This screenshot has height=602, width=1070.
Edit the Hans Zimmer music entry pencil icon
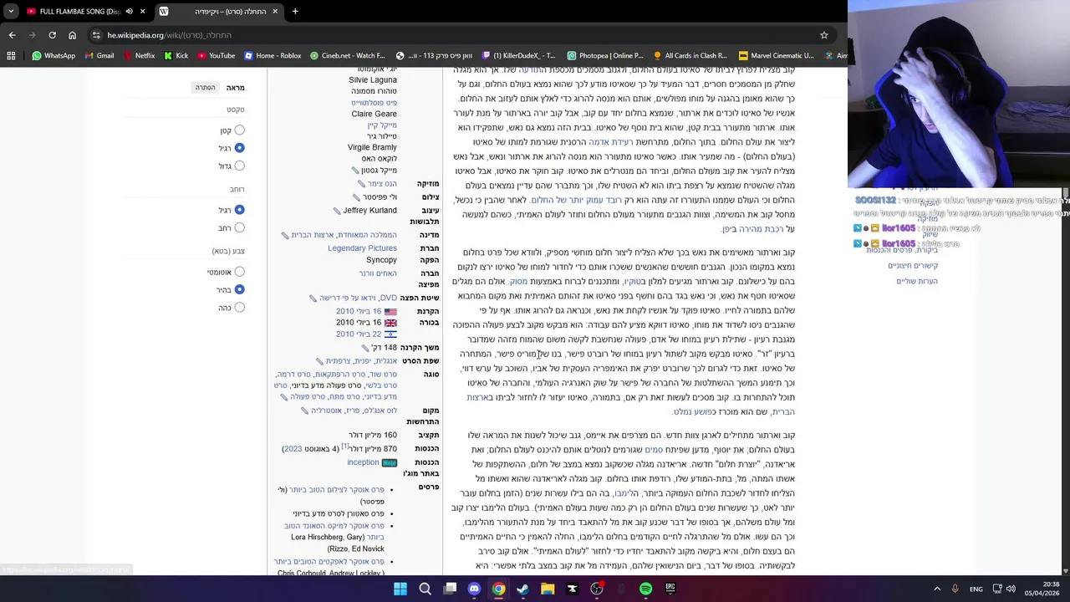(x=361, y=184)
